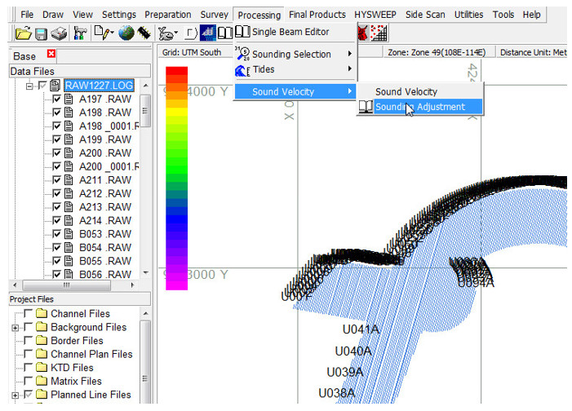Image resolution: width=572 pixels, height=411 pixels.
Task: Click the hardware chip setup icon
Action: click(144, 33)
